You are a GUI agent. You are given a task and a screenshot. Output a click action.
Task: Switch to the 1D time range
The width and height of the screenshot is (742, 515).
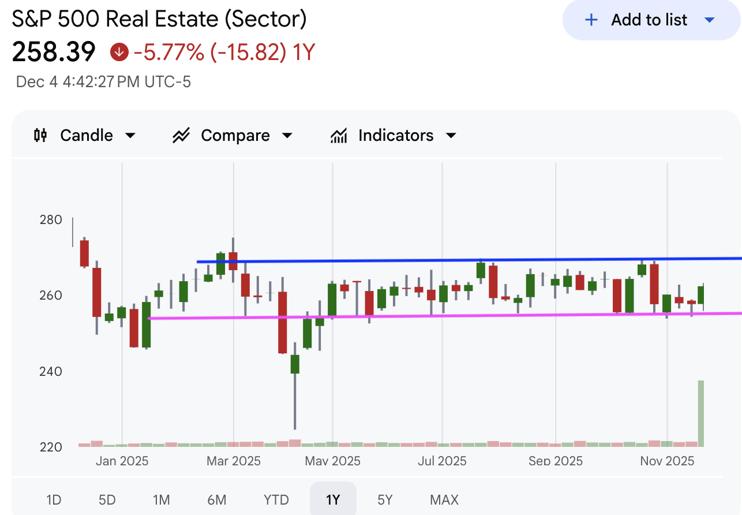coord(54,499)
